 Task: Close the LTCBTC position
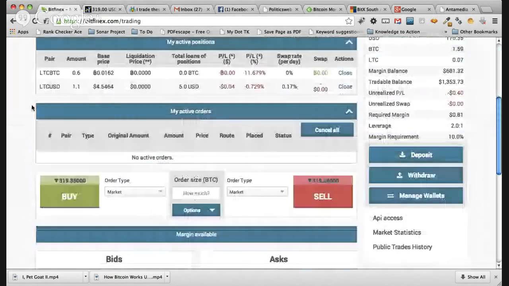click(x=345, y=73)
